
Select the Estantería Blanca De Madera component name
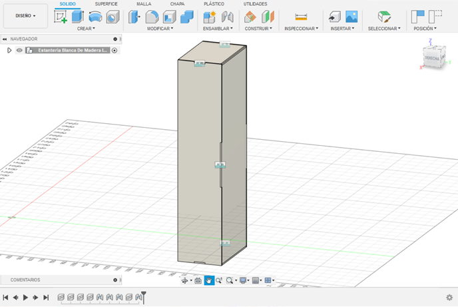click(73, 50)
